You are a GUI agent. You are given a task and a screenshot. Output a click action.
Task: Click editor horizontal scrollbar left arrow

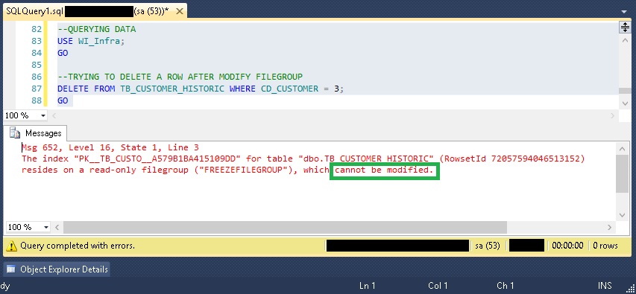point(54,116)
